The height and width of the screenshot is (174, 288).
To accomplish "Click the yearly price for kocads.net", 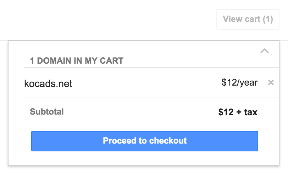I will point(239,83).
